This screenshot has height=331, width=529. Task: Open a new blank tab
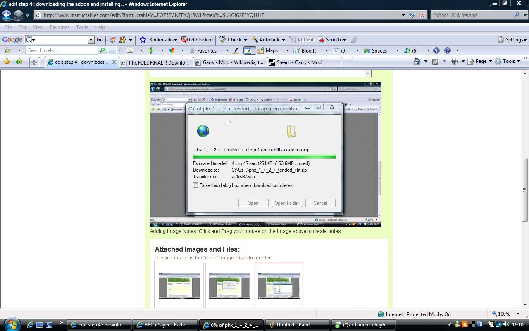coord(347,62)
